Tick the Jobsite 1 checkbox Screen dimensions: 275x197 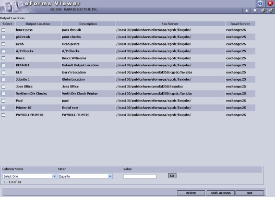(x=3, y=80)
